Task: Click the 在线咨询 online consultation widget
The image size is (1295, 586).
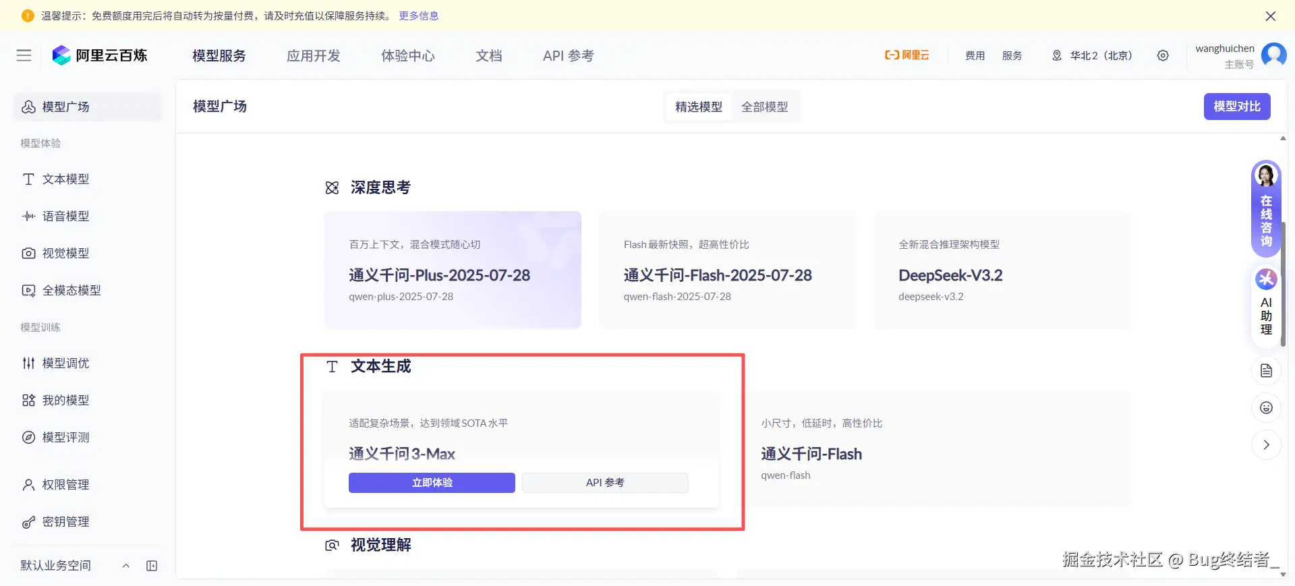Action: click(x=1266, y=209)
